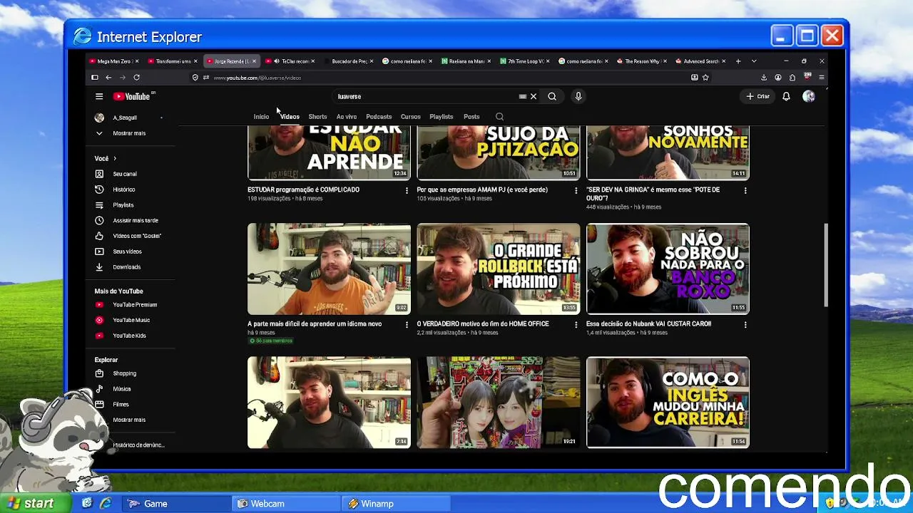Switch to the Game taskbar button

175,504
